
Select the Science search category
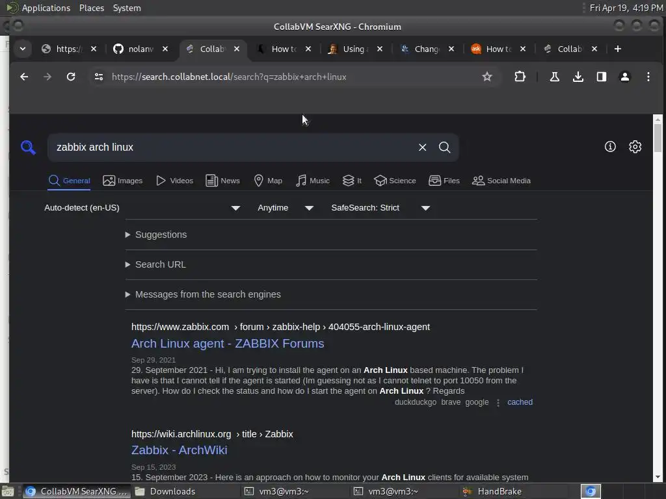395,181
